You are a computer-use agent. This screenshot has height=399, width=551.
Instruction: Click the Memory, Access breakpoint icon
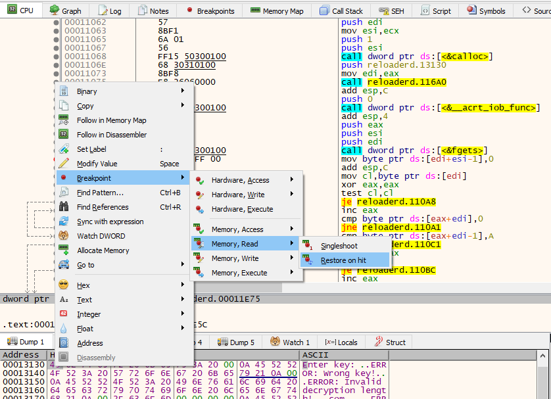(199, 229)
